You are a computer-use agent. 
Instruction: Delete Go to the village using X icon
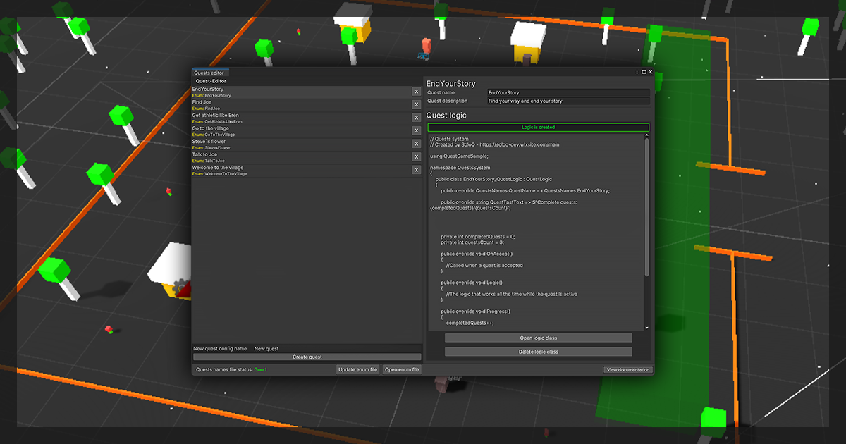tap(416, 130)
